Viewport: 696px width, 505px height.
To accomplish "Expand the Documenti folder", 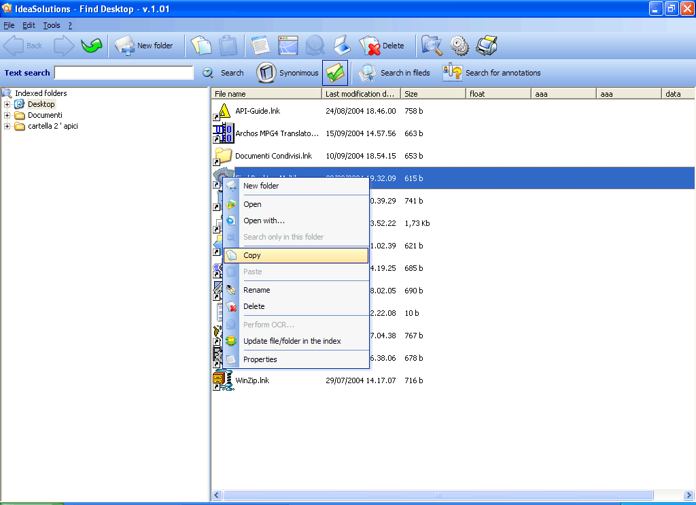I will [x=6, y=115].
